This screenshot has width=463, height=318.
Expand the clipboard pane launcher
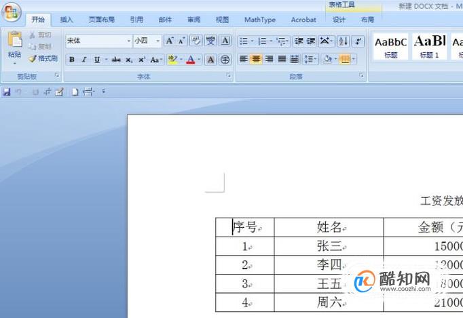click(x=57, y=75)
